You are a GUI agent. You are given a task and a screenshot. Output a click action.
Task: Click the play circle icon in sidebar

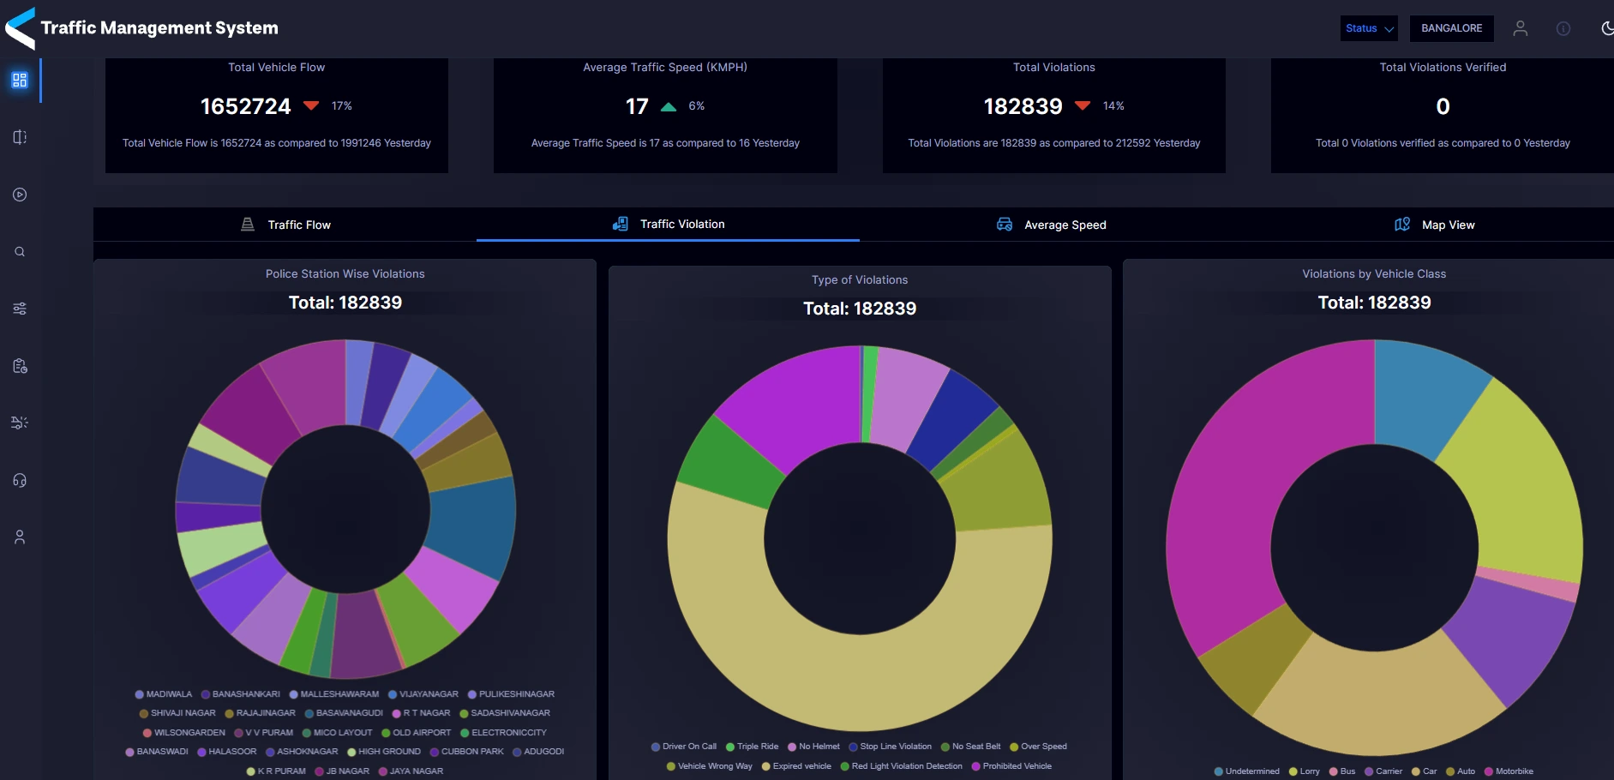(x=20, y=195)
